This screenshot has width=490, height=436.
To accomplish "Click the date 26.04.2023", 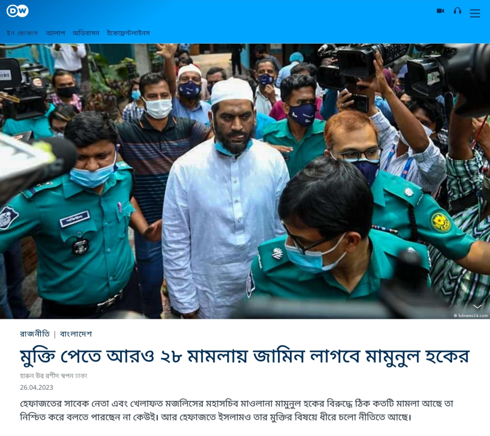I will point(36,388).
